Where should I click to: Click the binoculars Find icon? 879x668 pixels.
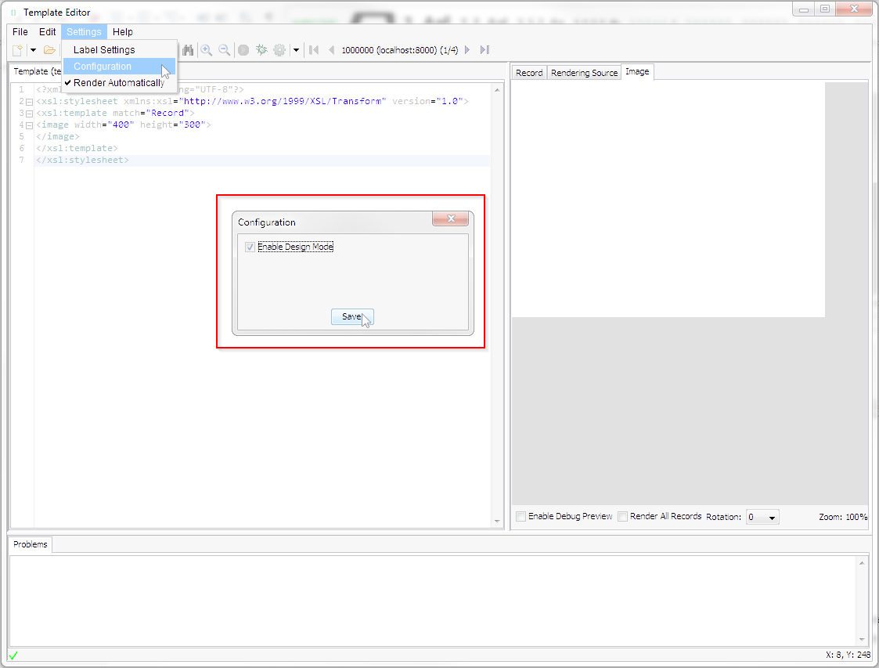(188, 50)
